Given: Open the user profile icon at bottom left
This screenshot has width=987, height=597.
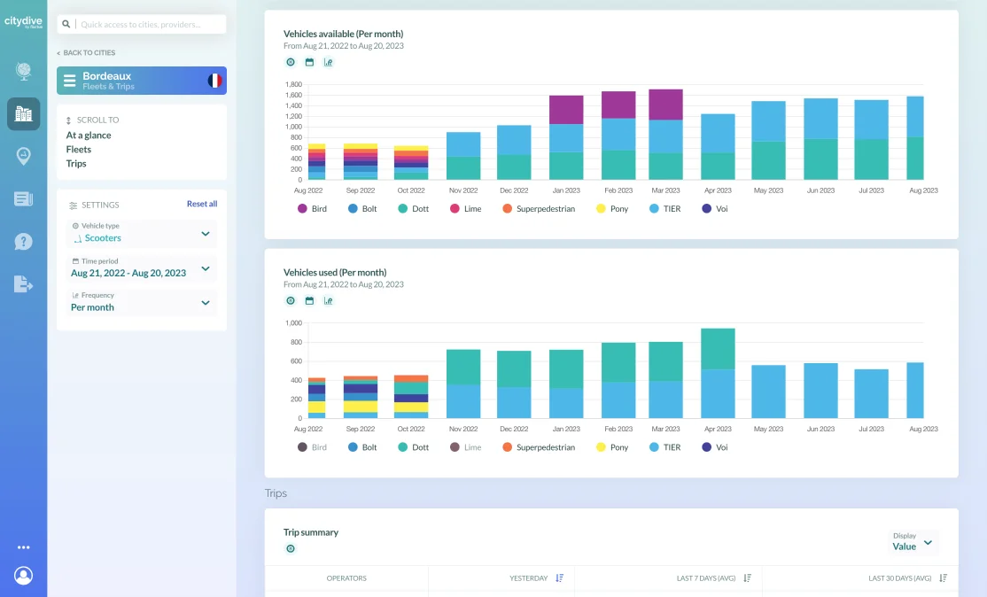Looking at the screenshot, I should 23,576.
